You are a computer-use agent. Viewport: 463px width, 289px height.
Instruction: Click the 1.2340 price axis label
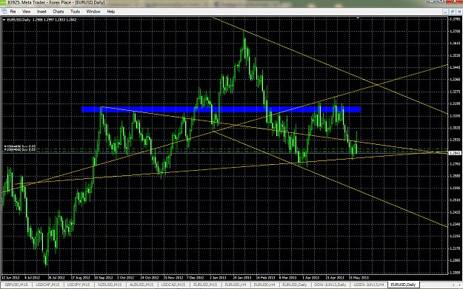pyautogui.click(x=455, y=224)
